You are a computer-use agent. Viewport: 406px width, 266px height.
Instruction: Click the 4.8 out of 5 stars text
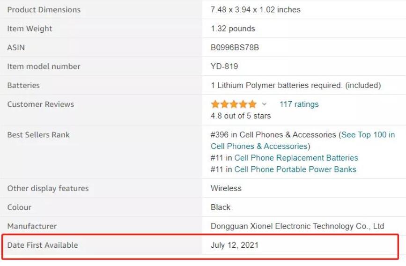(241, 116)
